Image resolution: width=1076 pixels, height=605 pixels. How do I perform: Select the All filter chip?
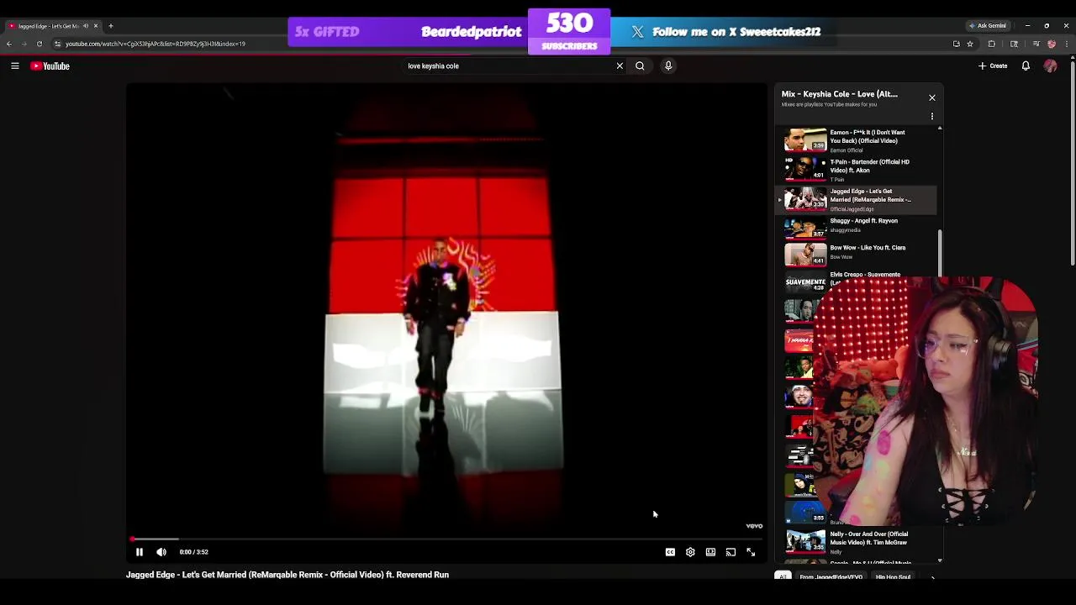pyautogui.click(x=783, y=577)
